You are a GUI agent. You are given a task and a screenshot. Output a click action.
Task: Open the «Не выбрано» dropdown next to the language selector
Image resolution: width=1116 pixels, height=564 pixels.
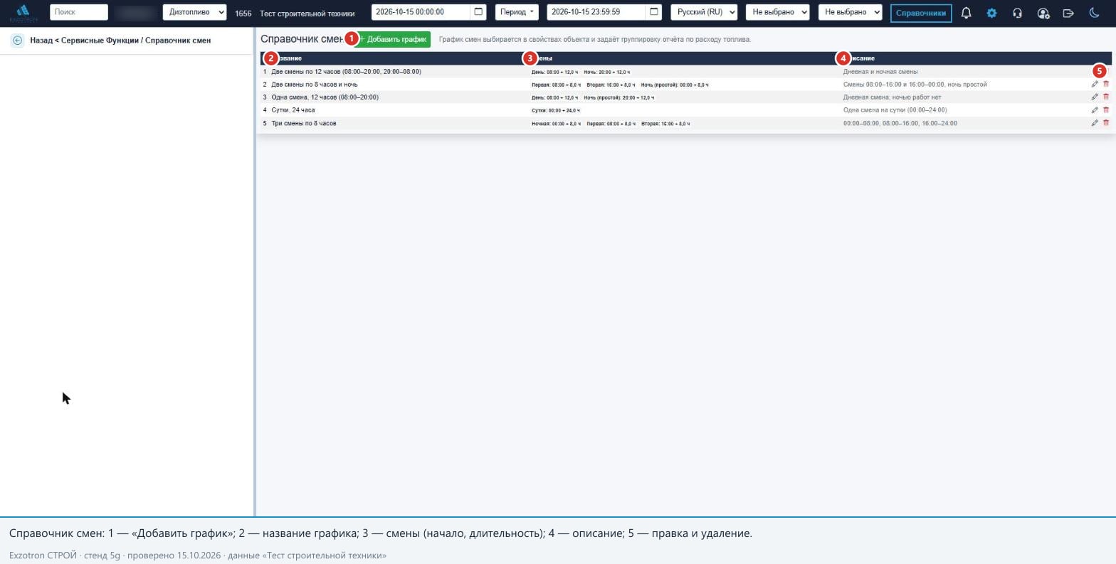pyautogui.click(x=777, y=12)
